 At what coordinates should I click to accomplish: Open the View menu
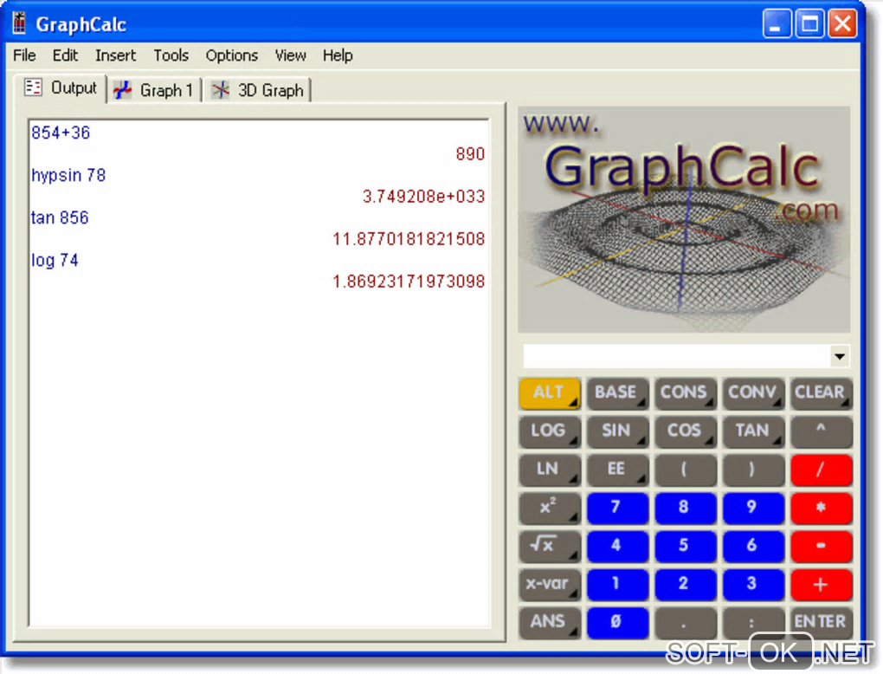290,55
